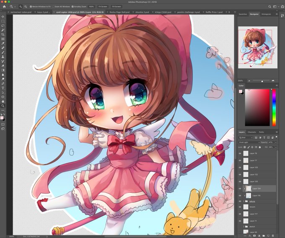This screenshot has width=285, height=238.
Task: Hide the sakura group layer
Action: 240,201
